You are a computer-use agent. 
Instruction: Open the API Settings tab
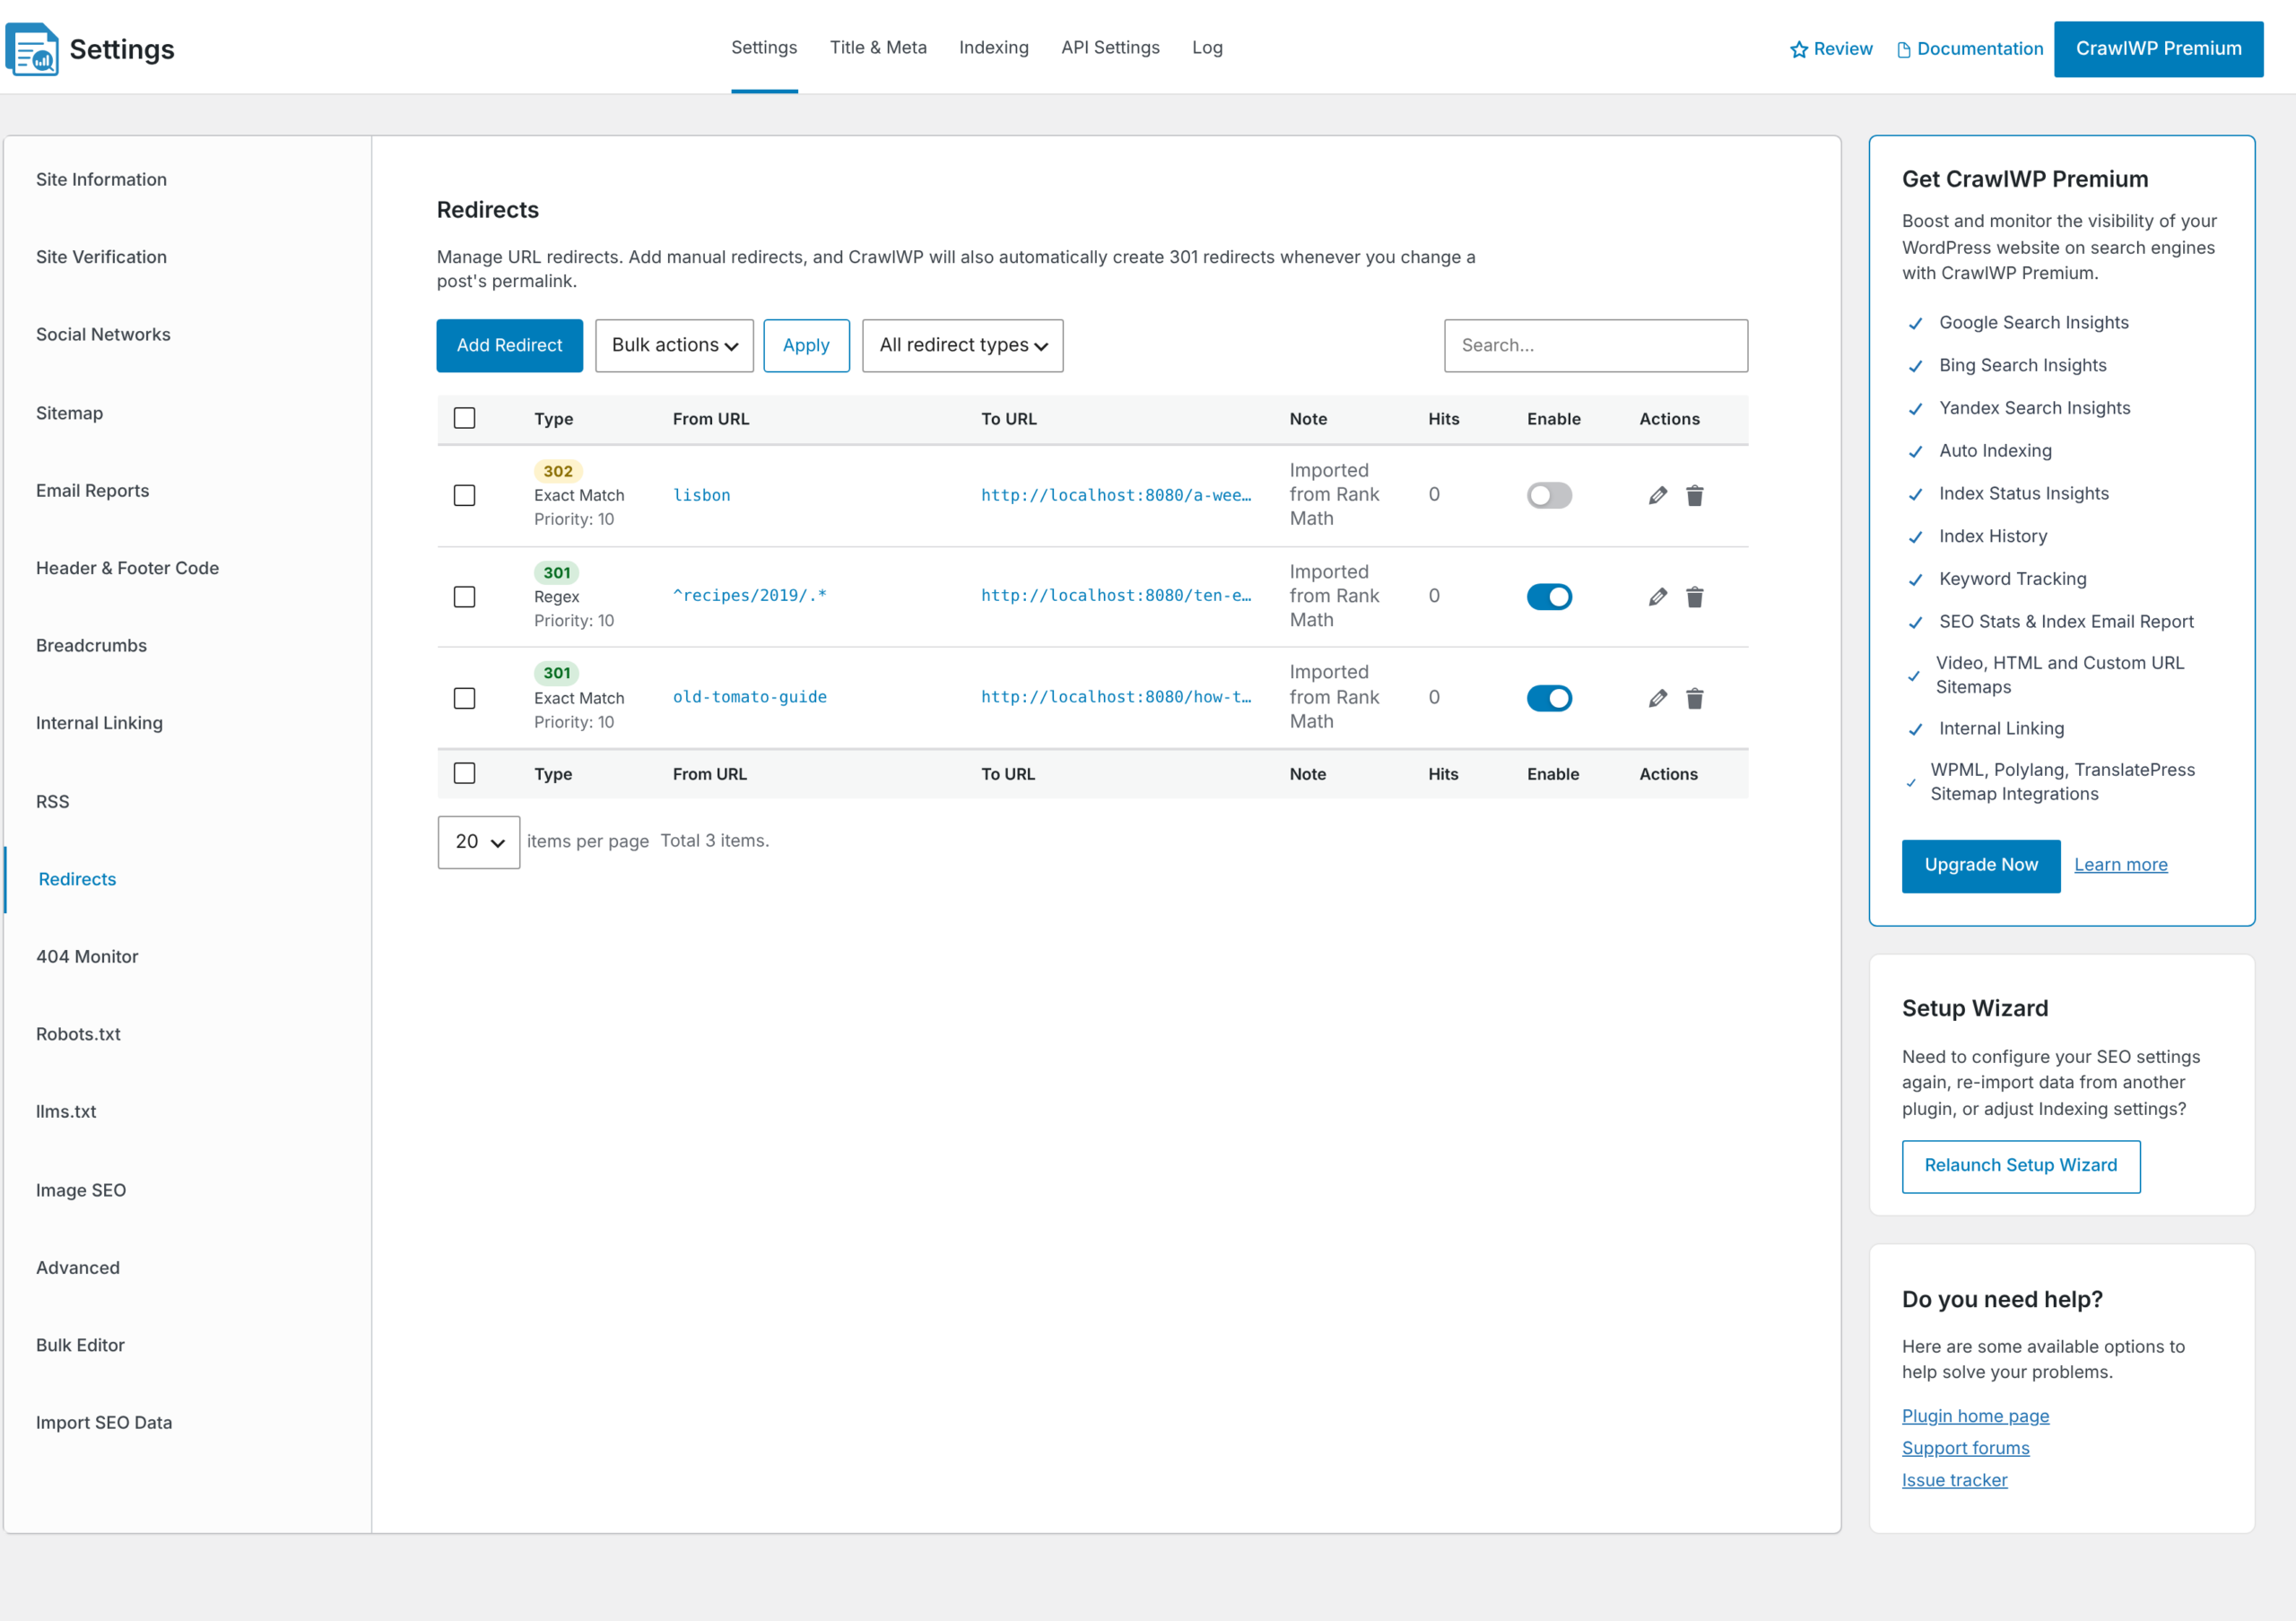click(x=1110, y=47)
